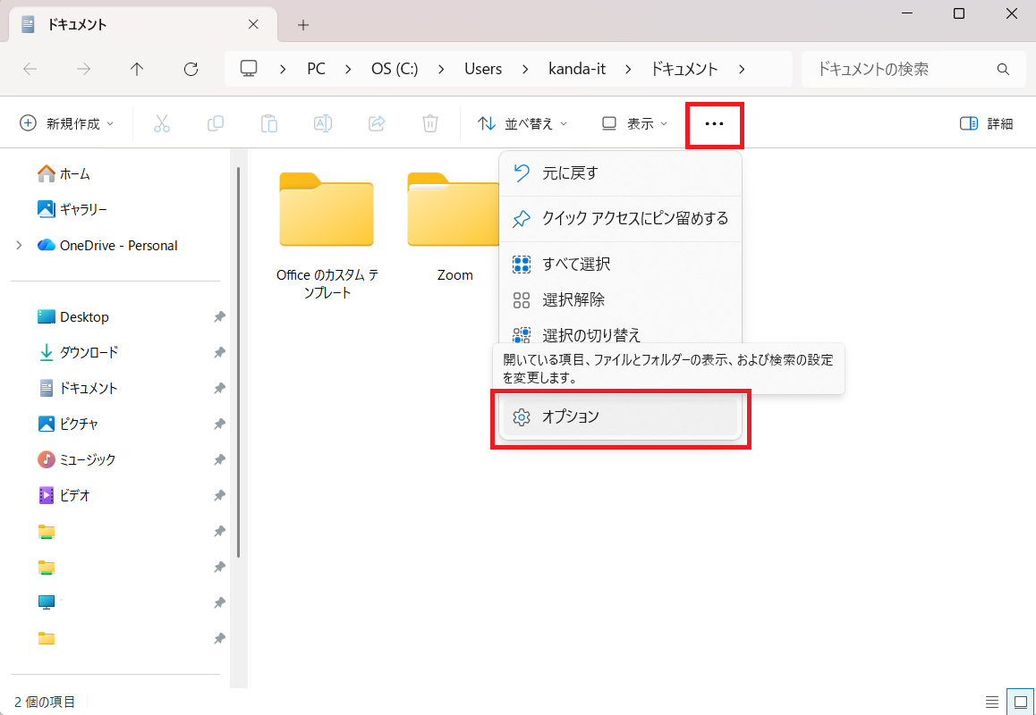Click the Cut scissors icon
Viewport: 1036px width, 715px height.
click(x=162, y=124)
